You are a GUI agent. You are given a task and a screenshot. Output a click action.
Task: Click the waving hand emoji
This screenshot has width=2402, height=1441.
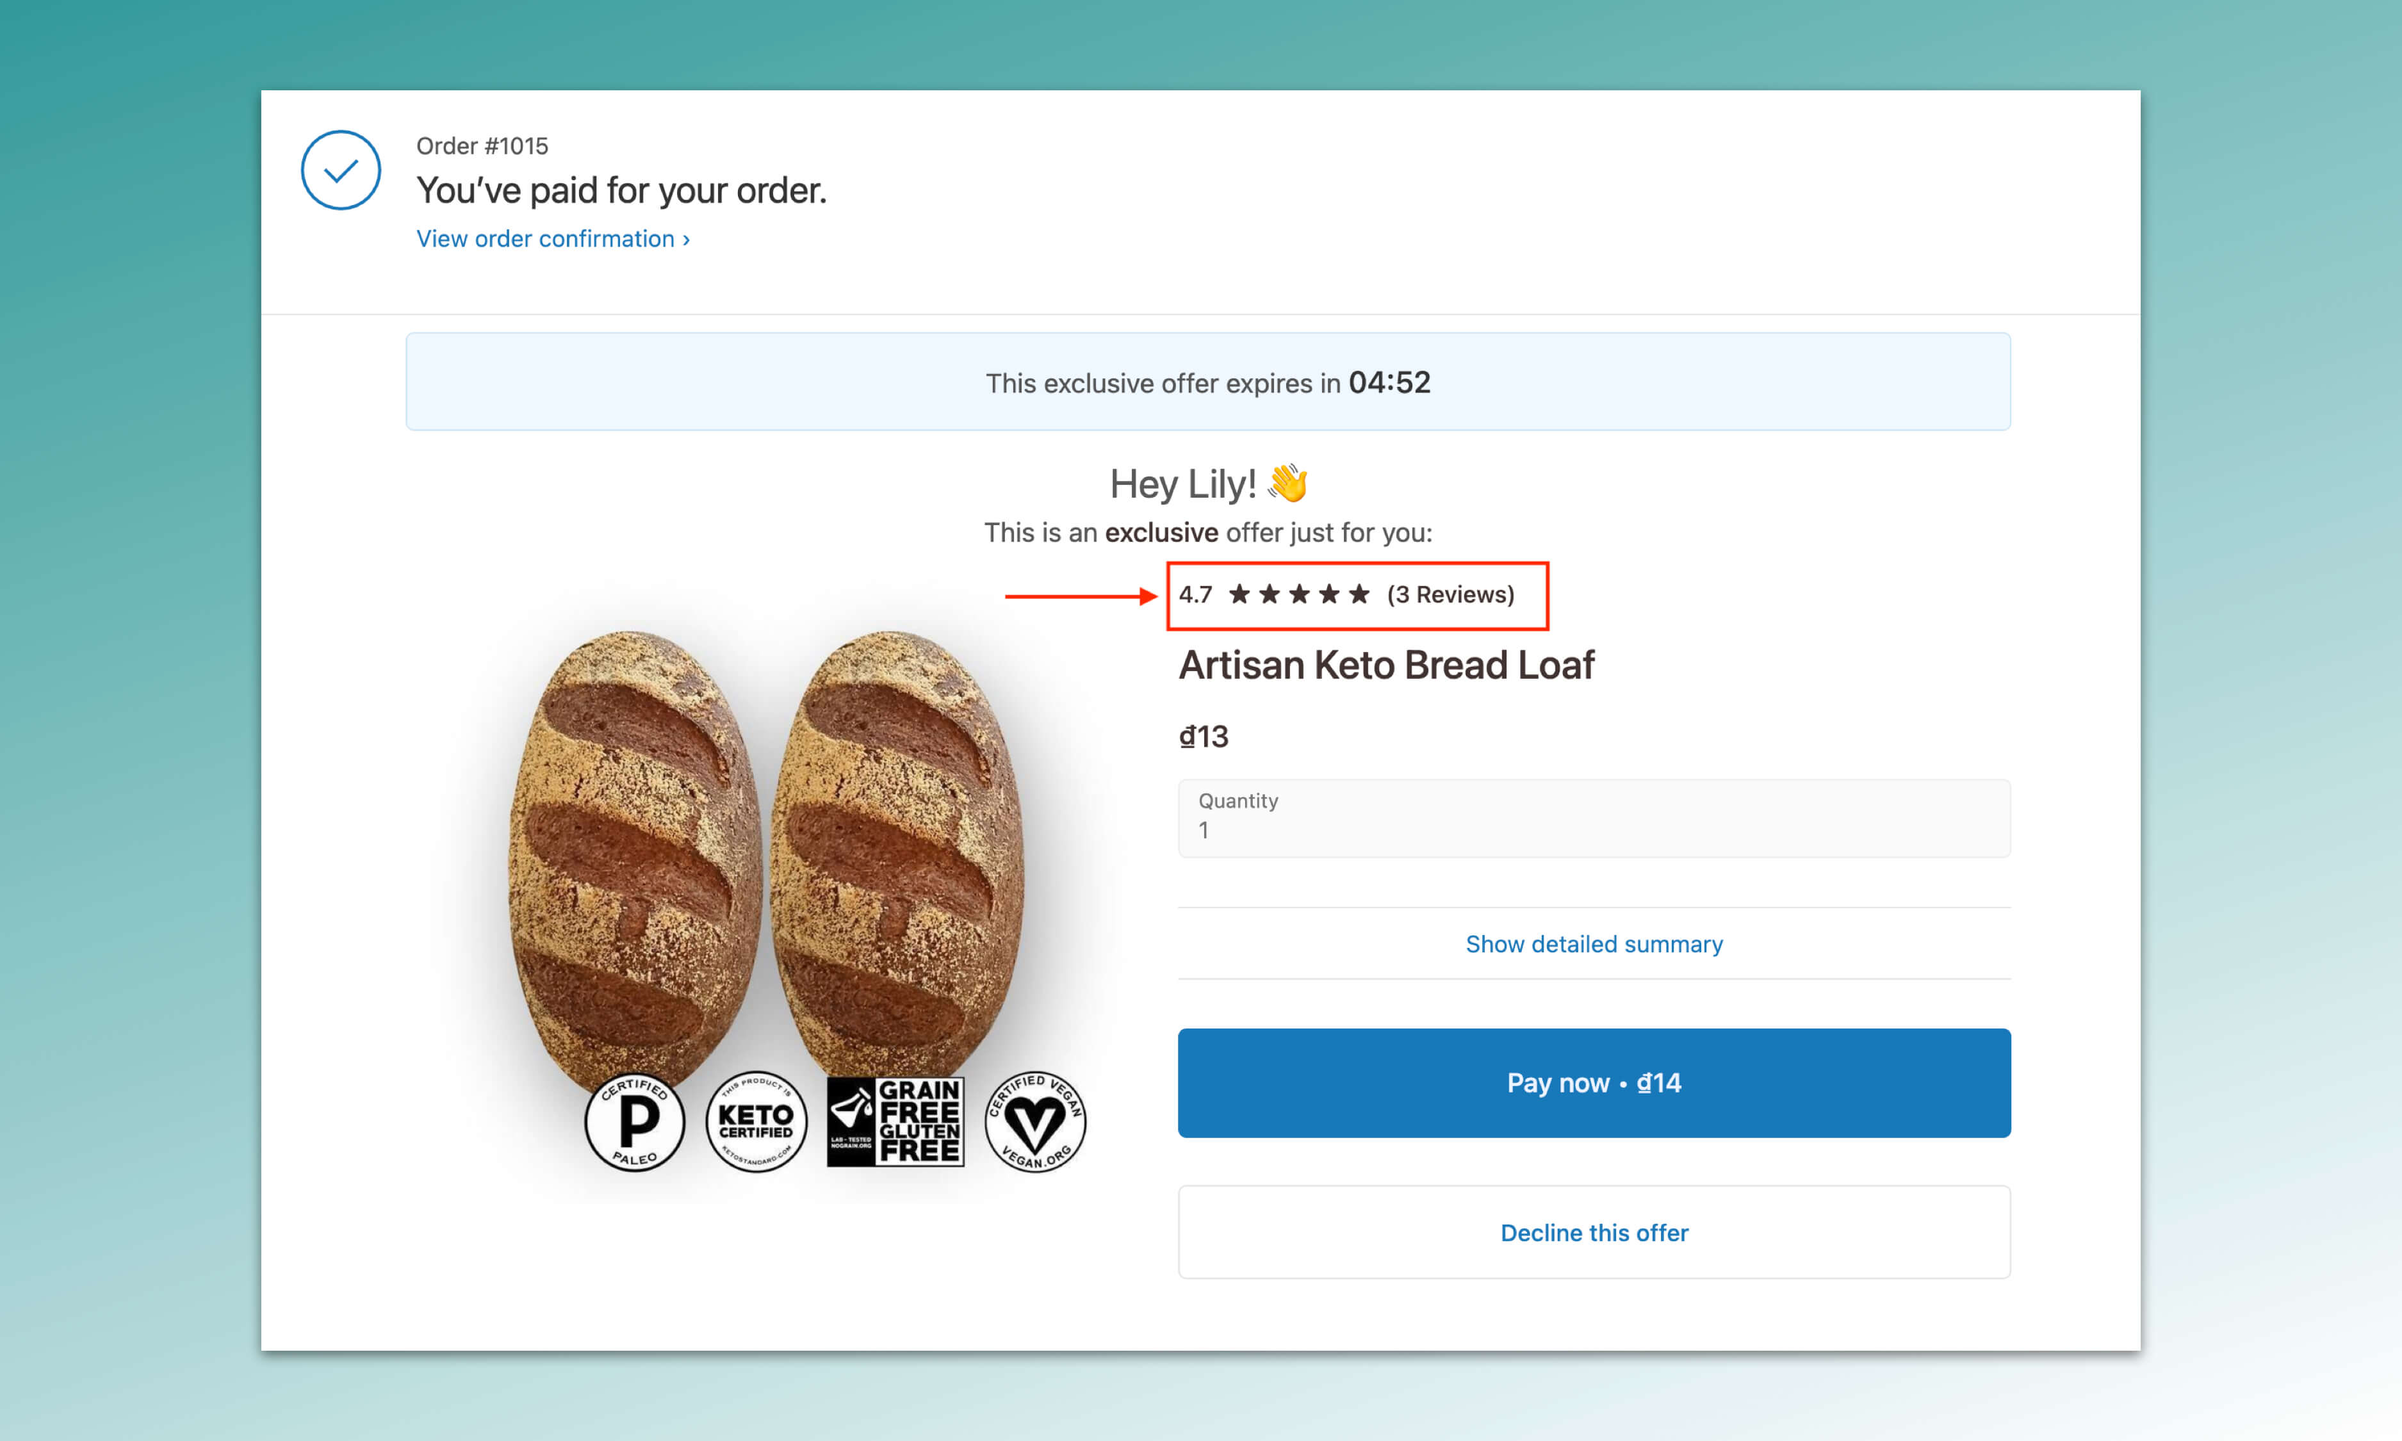tap(1288, 484)
